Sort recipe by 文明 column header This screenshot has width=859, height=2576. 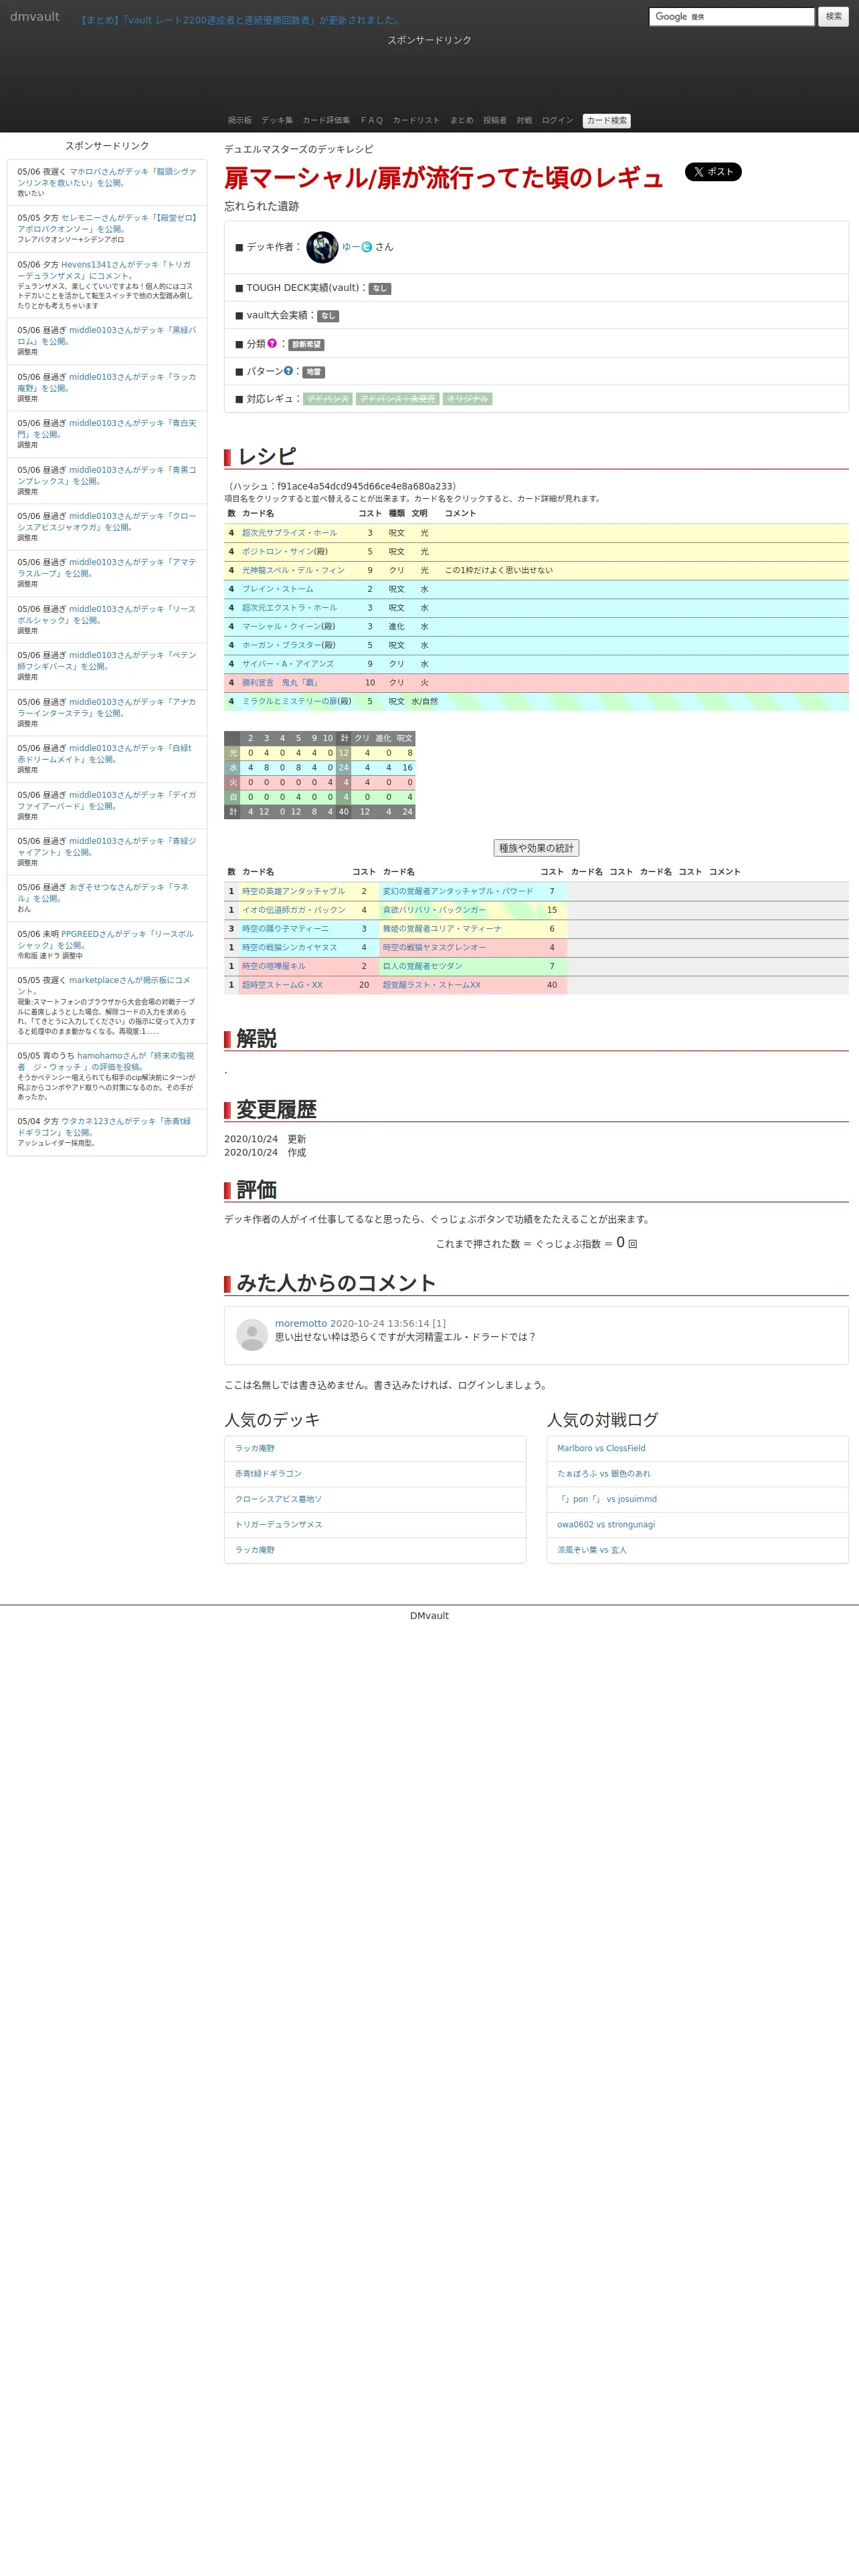(420, 513)
